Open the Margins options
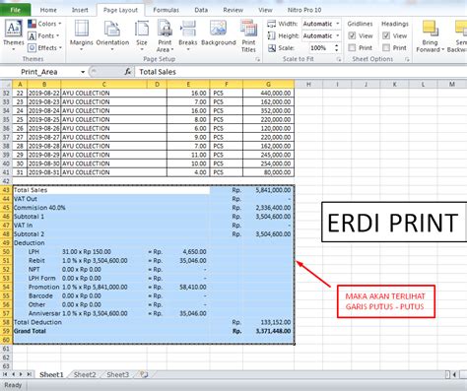 (82, 35)
